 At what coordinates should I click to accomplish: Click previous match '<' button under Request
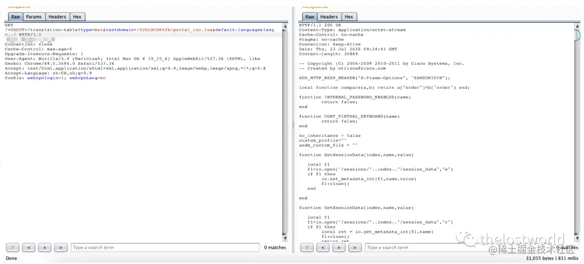[29, 248]
